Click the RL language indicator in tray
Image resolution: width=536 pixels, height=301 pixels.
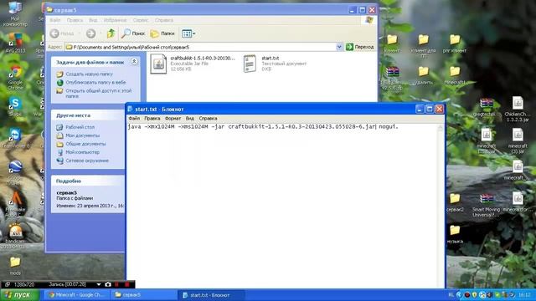coord(451,295)
